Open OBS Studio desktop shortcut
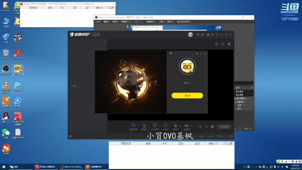This screenshot has width=302, height=170. 6,70
